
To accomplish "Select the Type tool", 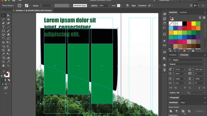I will point(3,27).
